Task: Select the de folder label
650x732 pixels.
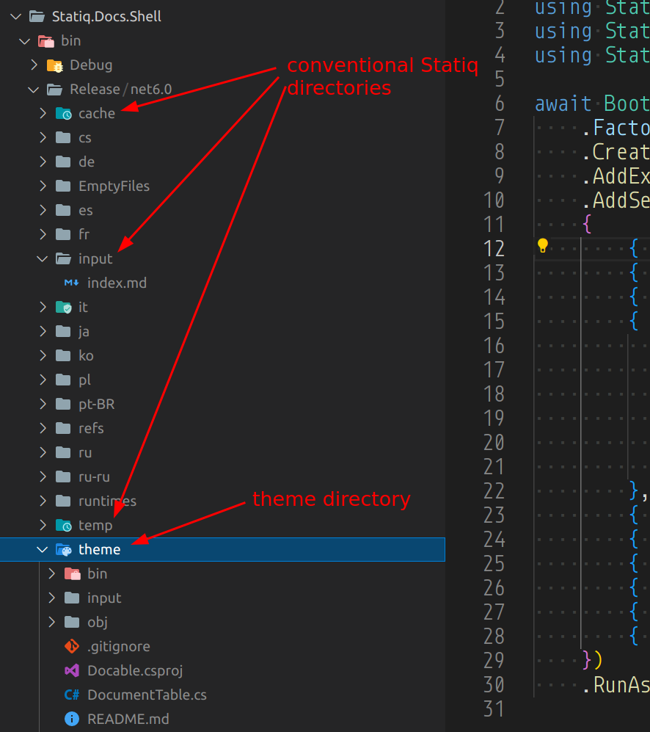Action: 87,162
